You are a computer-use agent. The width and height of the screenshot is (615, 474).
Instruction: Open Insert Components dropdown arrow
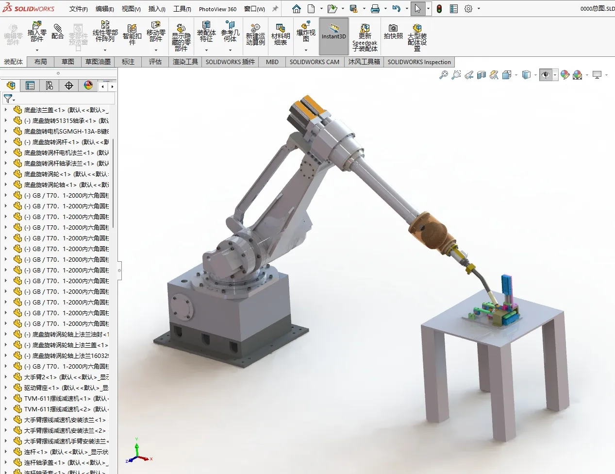[37, 50]
